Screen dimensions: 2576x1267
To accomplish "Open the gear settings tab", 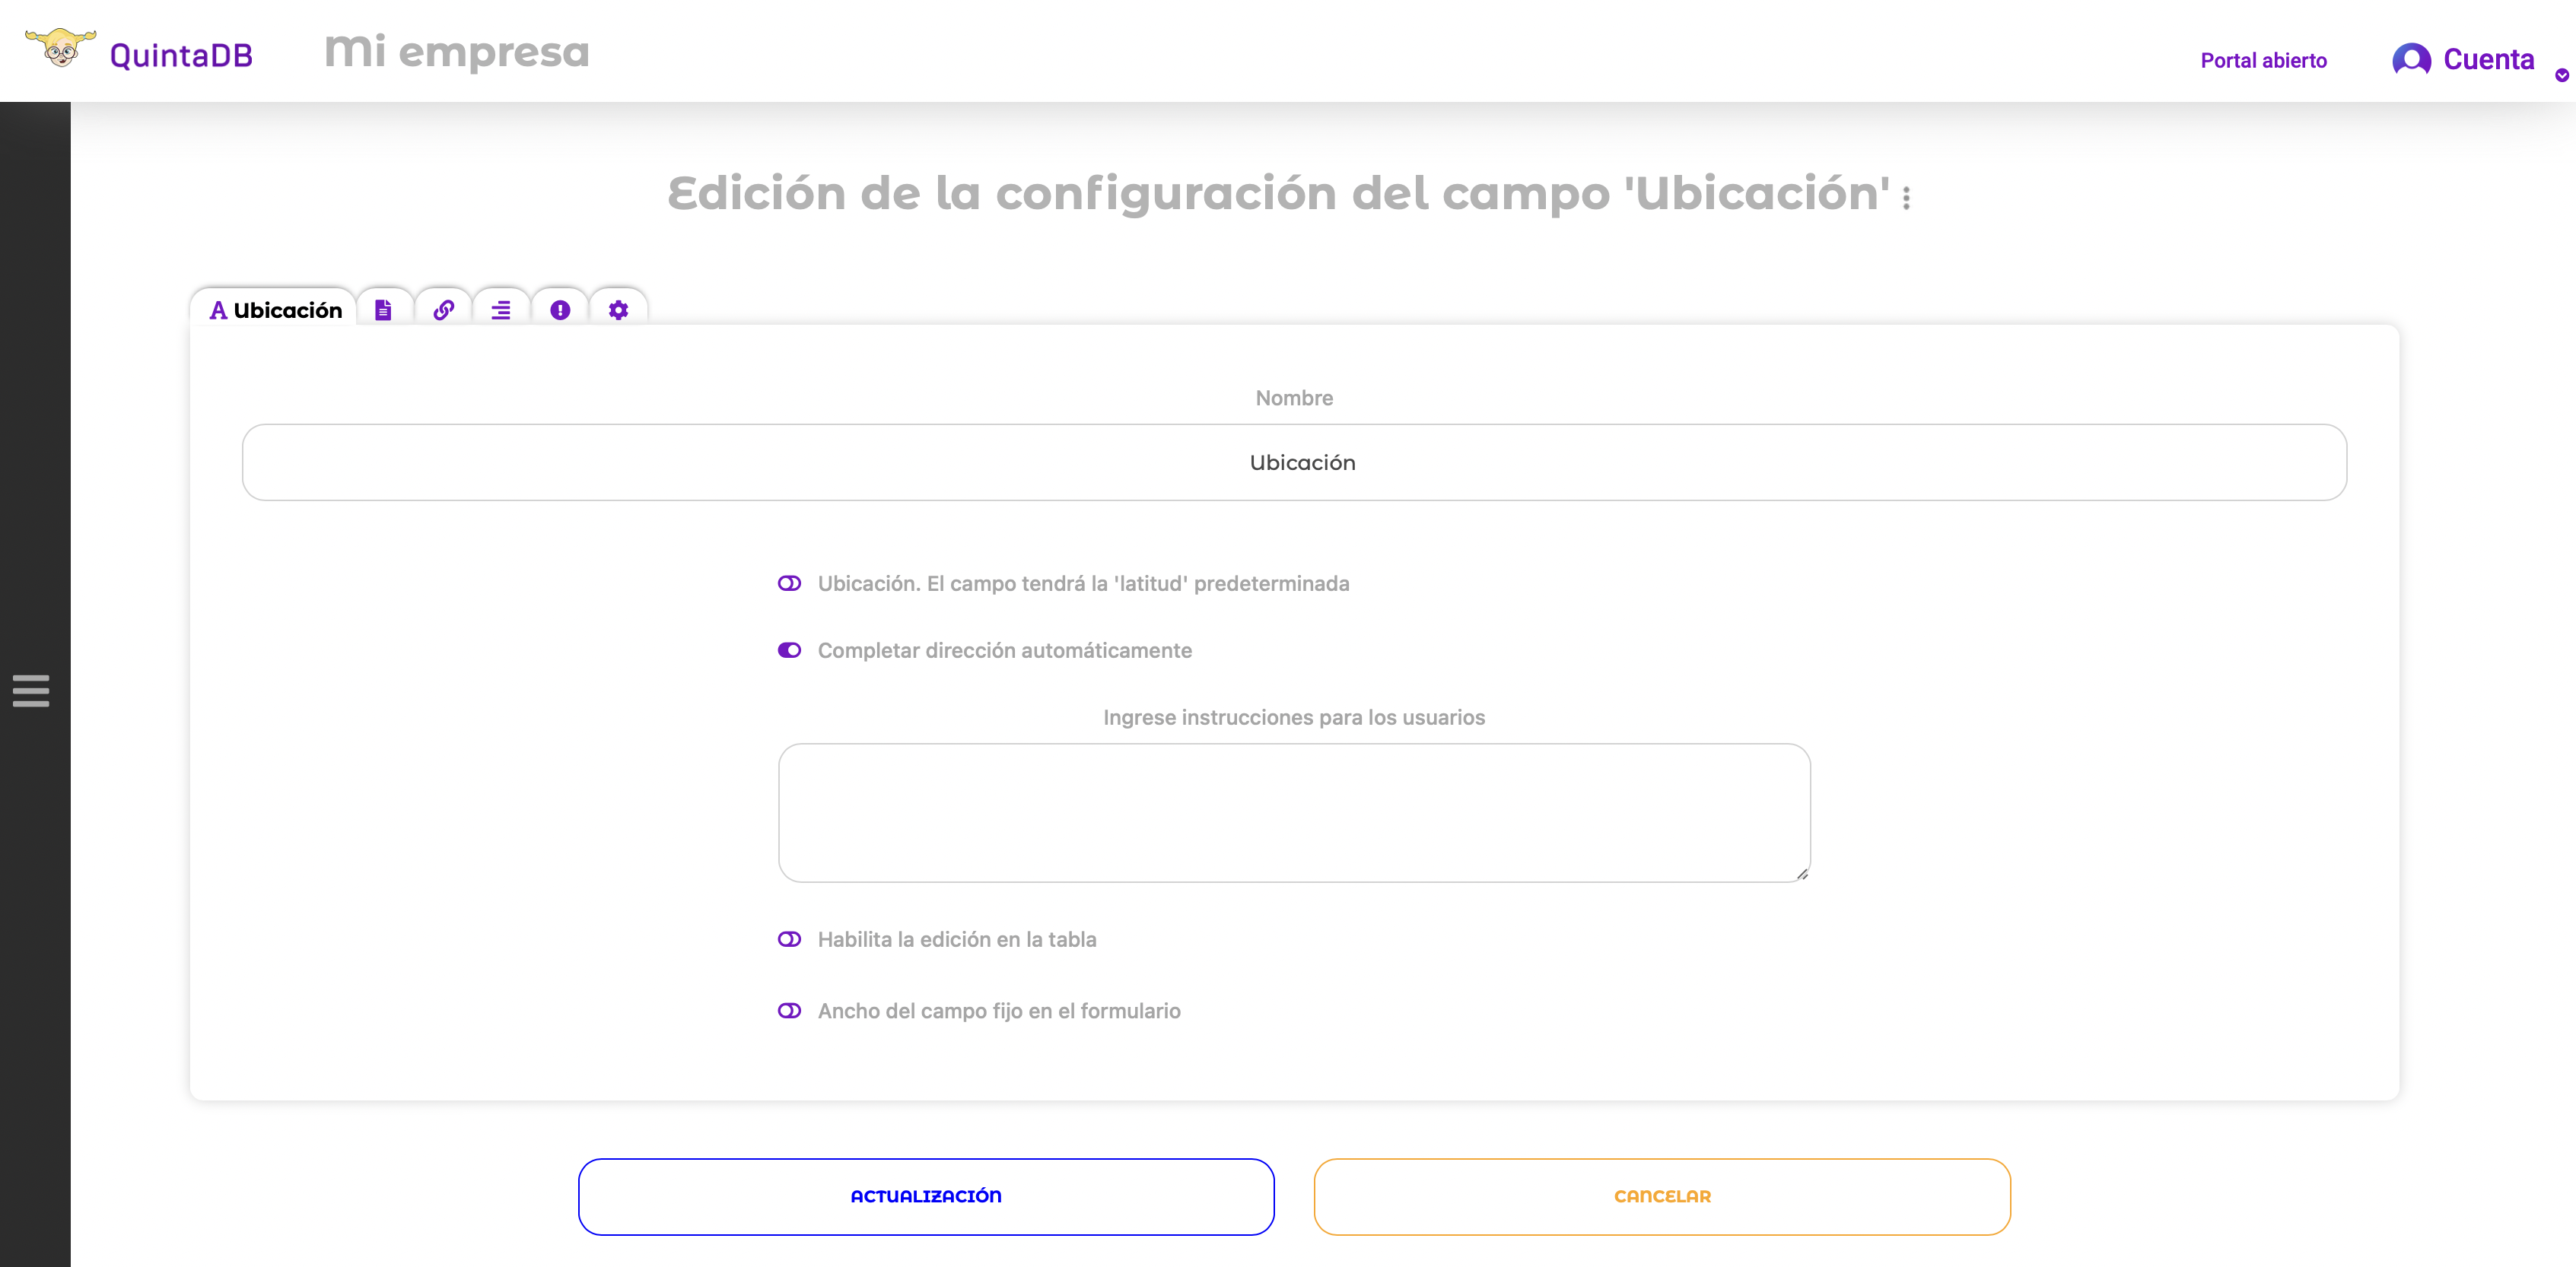I will 618,310.
